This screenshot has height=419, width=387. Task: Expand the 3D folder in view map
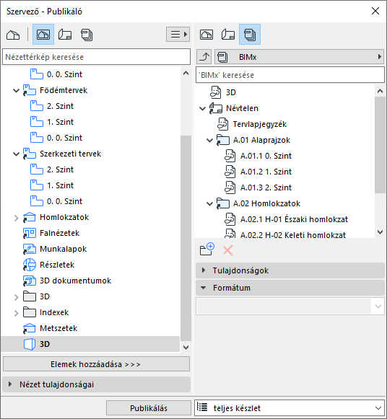click(17, 297)
